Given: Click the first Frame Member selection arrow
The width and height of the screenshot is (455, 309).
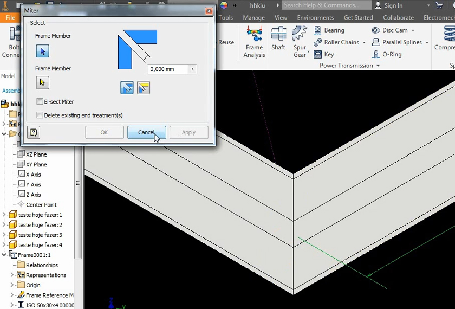Looking at the screenshot, I should click(42, 51).
